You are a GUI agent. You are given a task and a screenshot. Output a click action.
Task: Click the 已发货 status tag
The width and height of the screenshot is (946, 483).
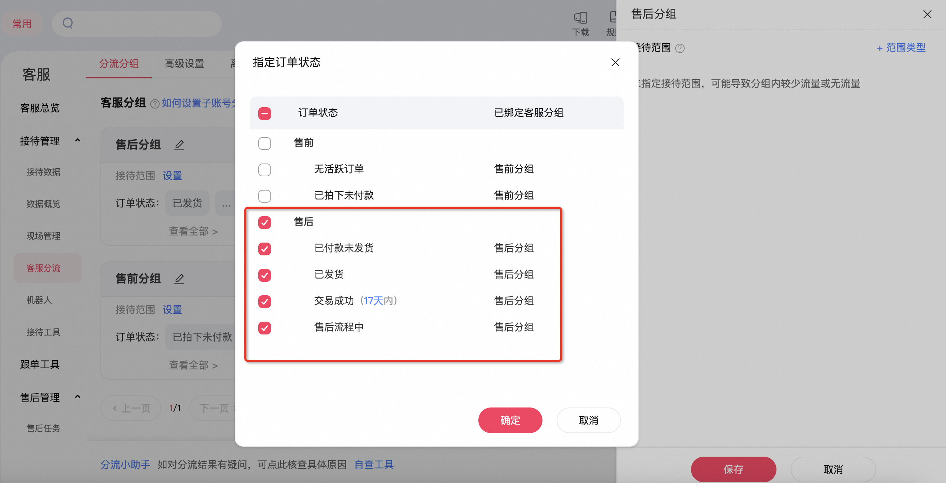(187, 203)
